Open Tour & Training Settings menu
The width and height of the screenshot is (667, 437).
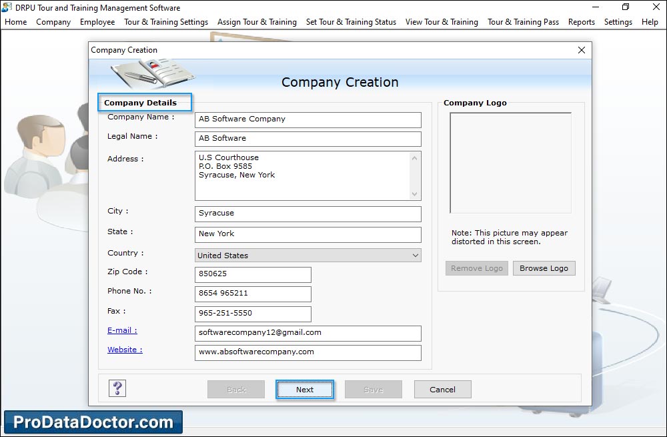tap(166, 22)
